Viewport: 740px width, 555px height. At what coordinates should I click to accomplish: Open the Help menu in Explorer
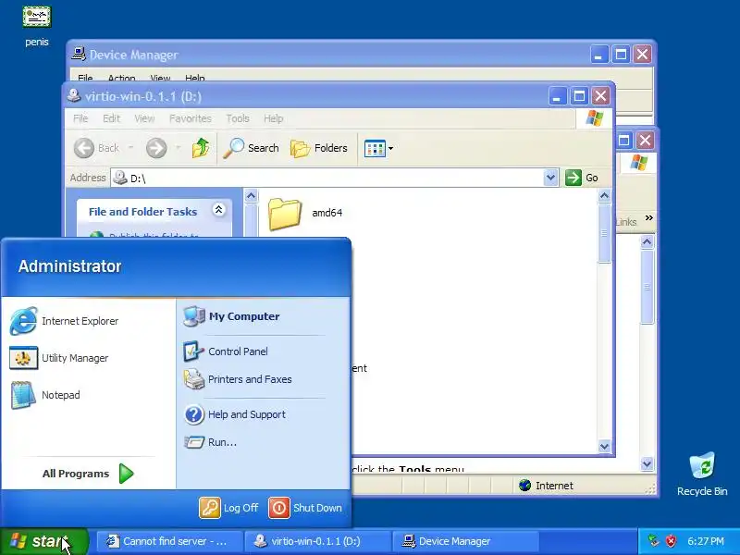273,118
